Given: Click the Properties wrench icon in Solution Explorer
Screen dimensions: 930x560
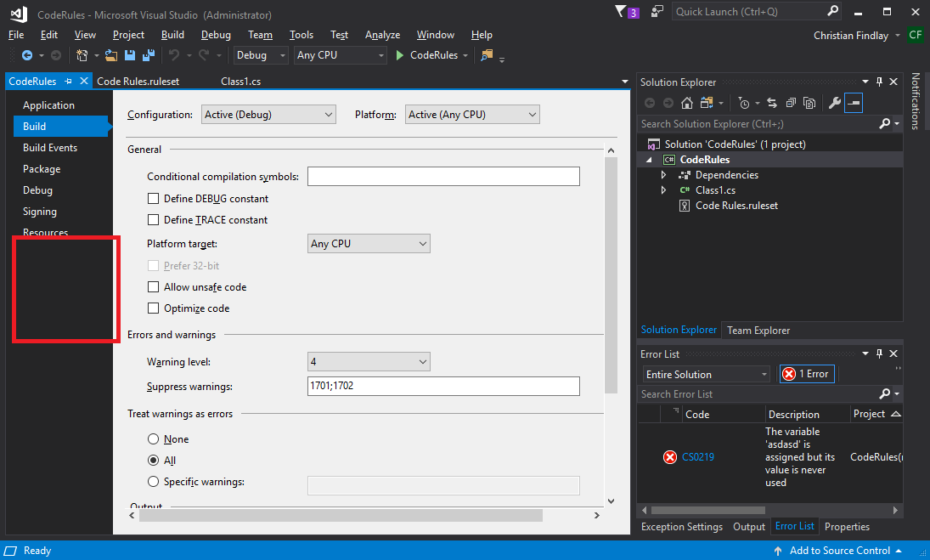Looking at the screenshot, I should pos(835,103).
